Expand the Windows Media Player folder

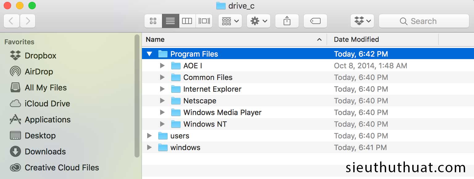click(162, 113)
